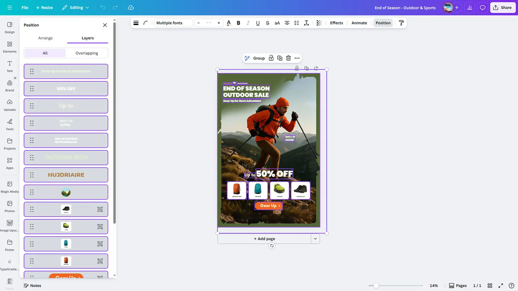
Task: Delete selection with trash icon
Action: [x=288, y=58]
